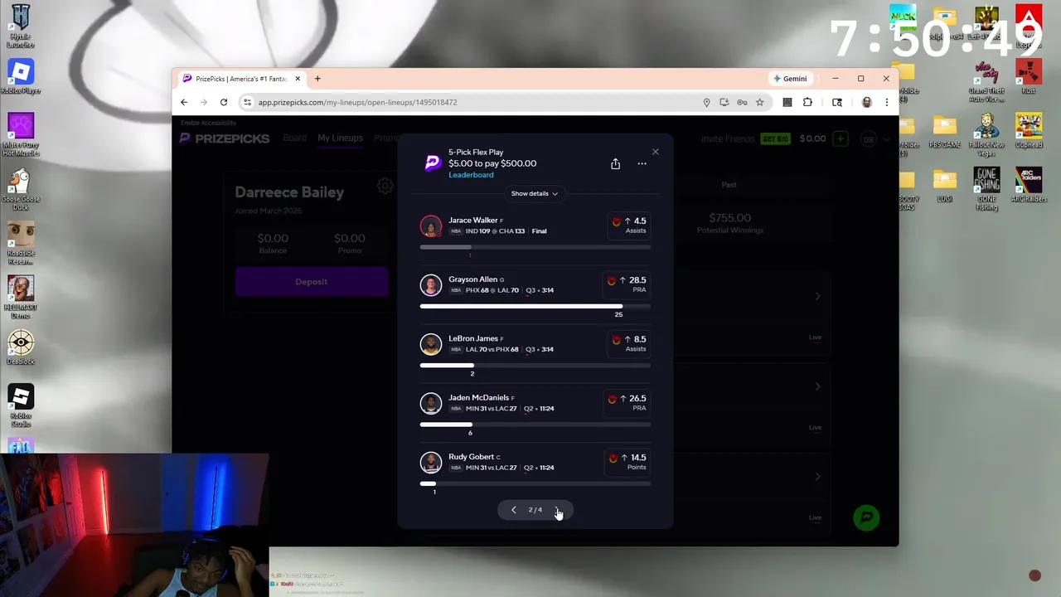Open the share lineup icon

click(615, 164)
